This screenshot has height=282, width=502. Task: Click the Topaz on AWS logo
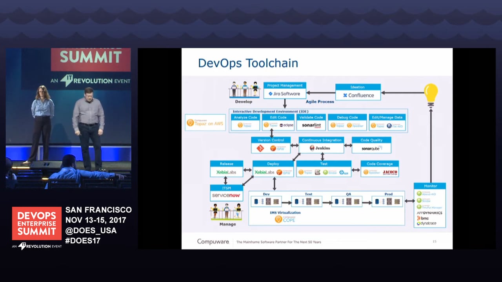point(205,123)
